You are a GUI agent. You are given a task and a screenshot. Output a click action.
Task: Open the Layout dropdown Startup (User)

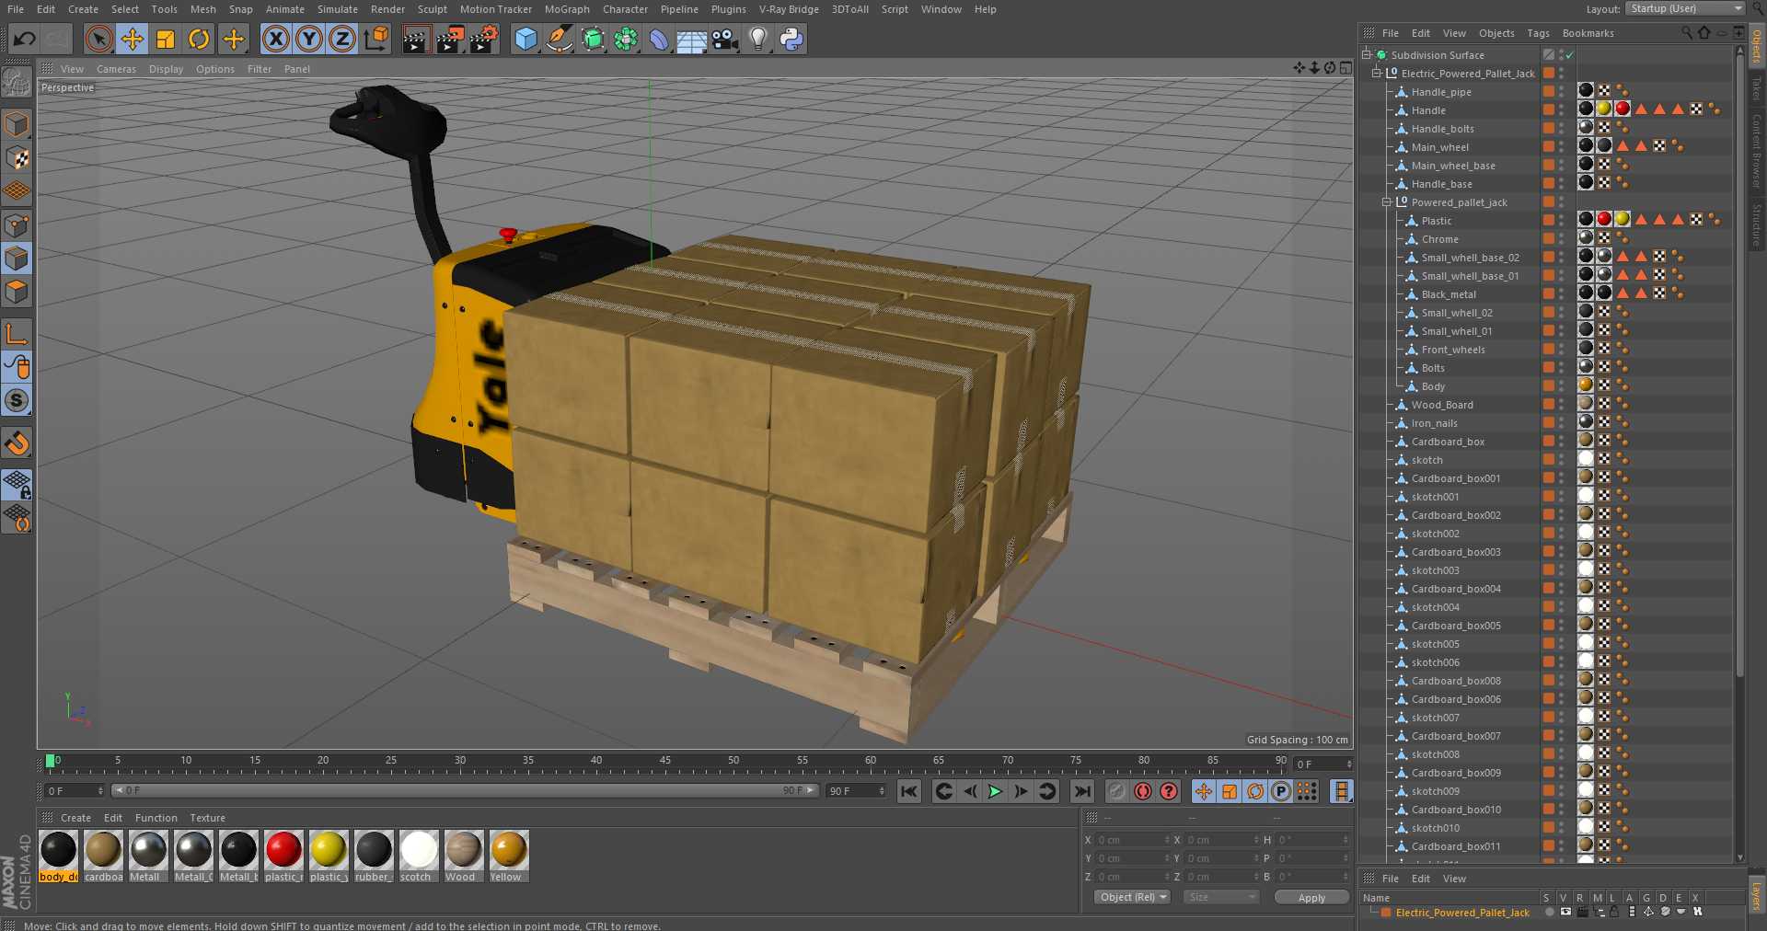click(1685, 8)
